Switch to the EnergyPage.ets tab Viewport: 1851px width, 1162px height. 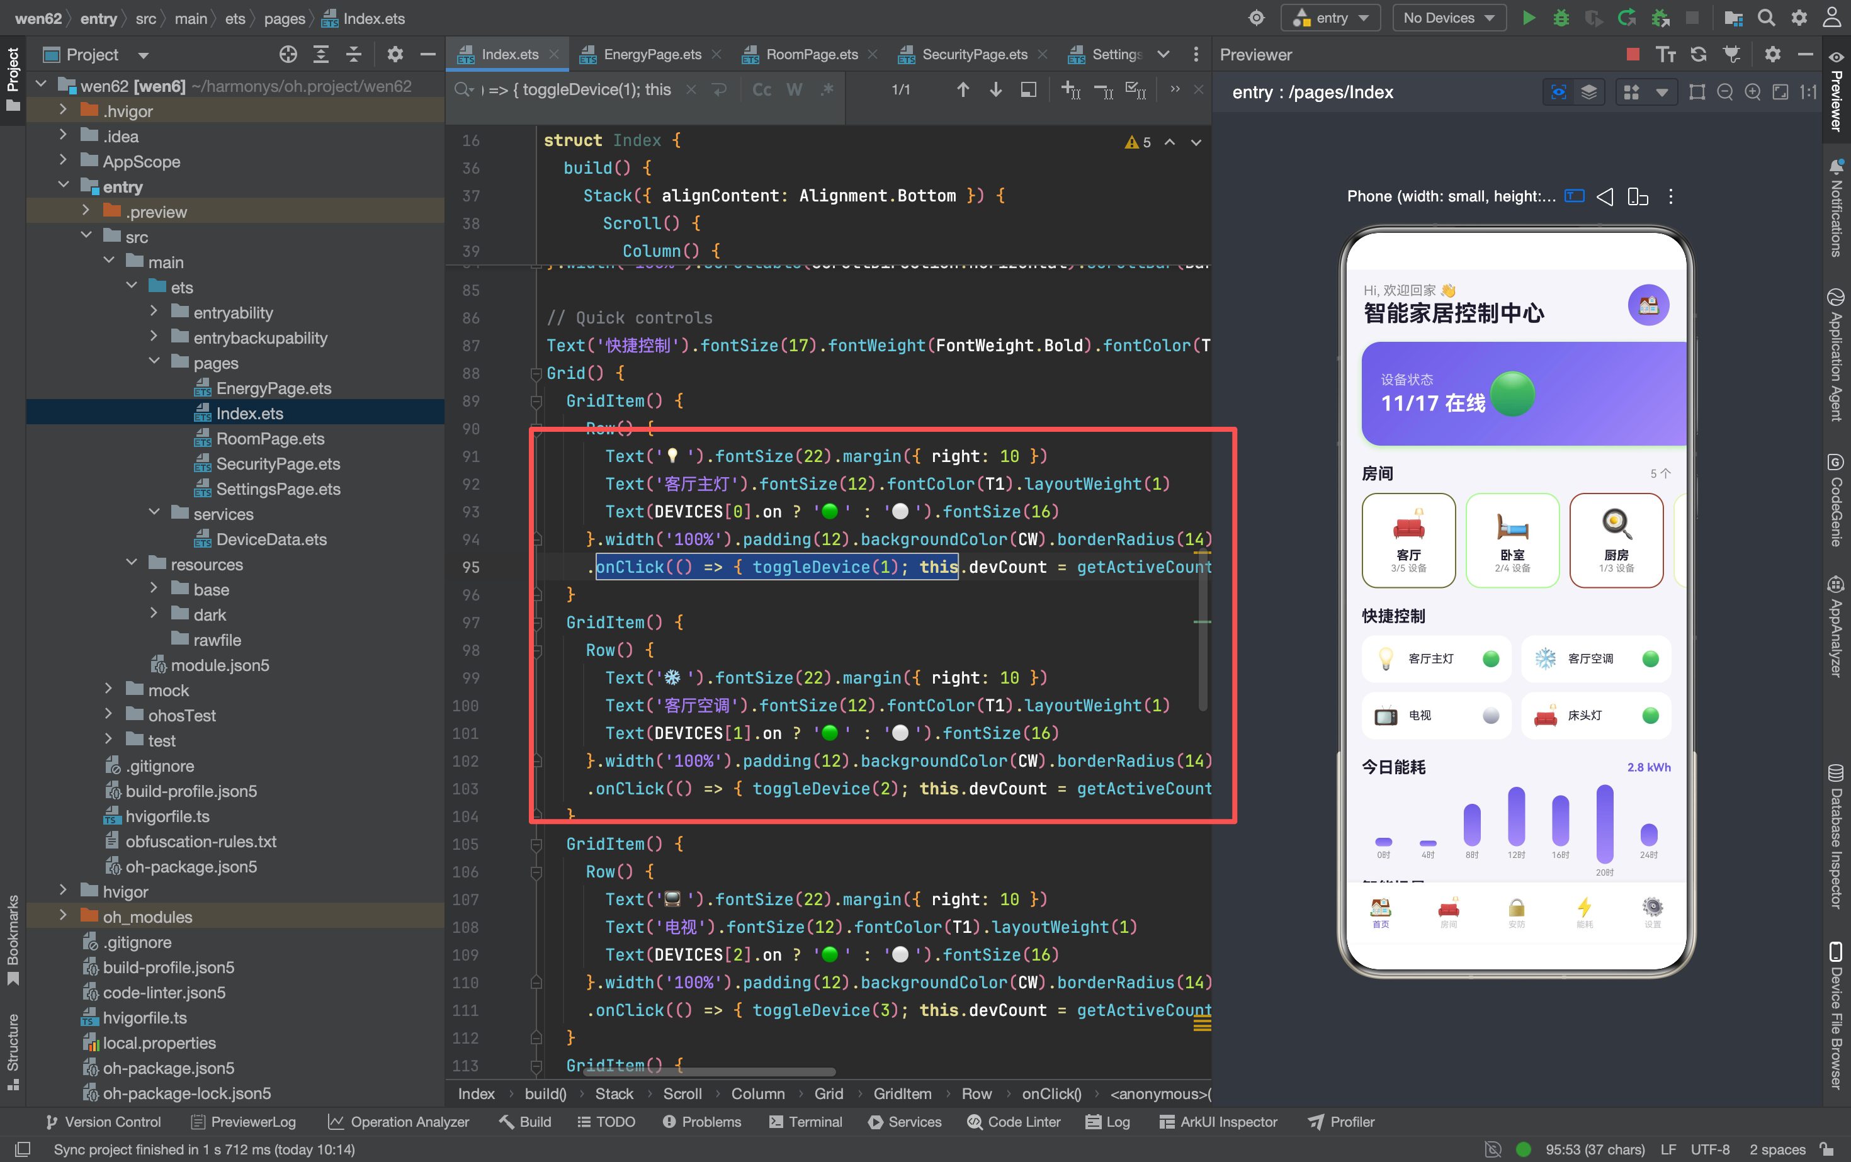[652, 55]
